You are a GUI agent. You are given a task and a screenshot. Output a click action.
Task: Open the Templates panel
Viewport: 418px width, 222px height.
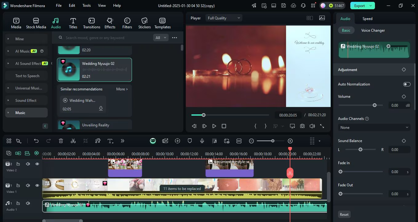(162, 23)
